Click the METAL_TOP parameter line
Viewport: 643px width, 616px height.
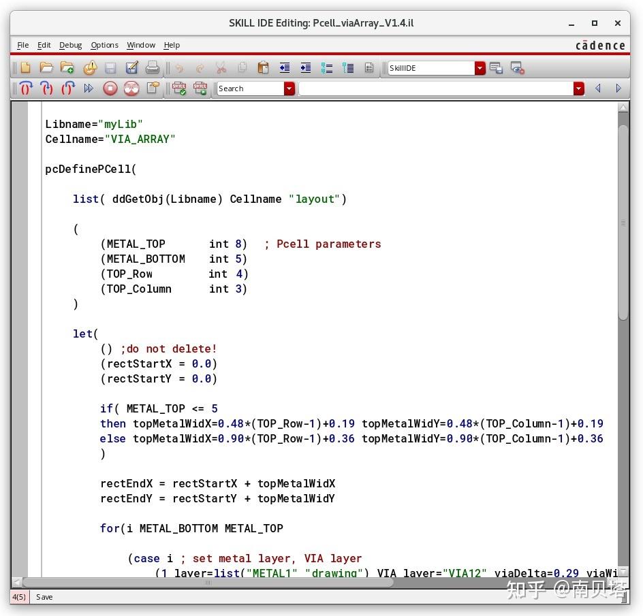pos(174,244)
